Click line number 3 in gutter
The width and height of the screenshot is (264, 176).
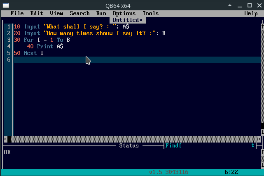pyautogui.click(x=9, y=40)
